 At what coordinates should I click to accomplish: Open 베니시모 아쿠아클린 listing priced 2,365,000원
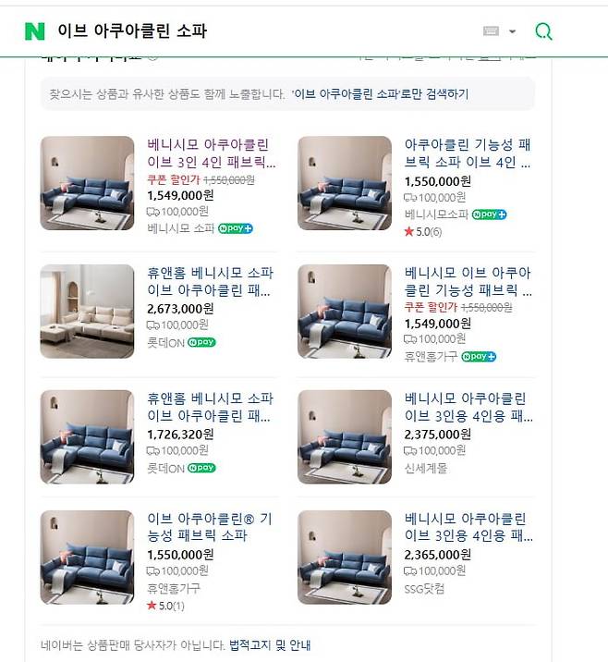(x=468, y=527)
